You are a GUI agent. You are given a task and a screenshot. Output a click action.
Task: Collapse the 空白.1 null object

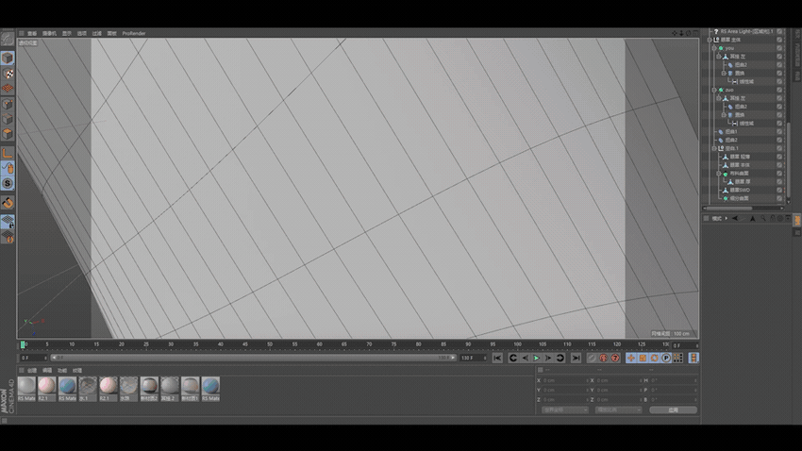click(714, 148)
